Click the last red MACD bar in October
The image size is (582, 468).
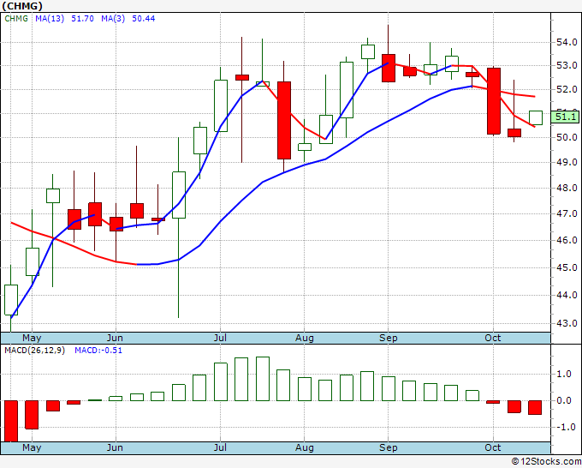point(535,407)
